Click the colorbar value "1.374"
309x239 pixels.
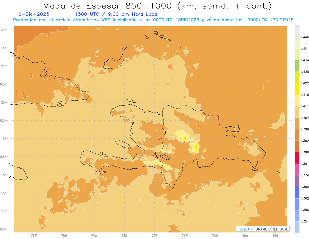(305, 175)
